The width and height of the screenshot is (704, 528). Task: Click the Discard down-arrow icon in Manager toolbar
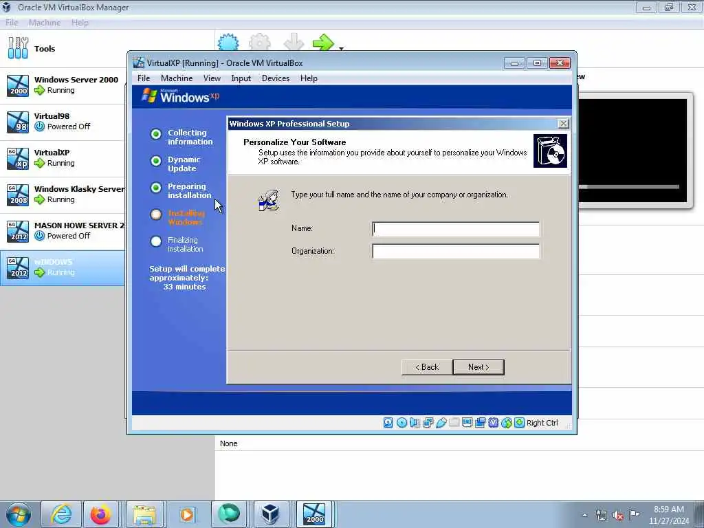(294, 42)
